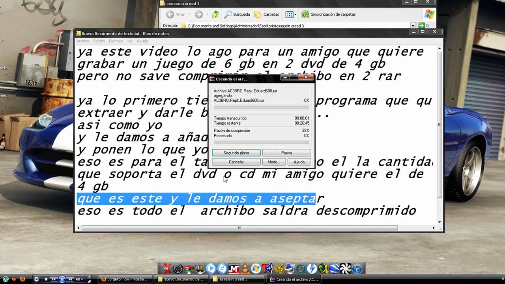Image resolution: width=505 pixels, height=284 pixels.
Task: Switch to Creando el archivo taskbar button
Action: tap(294, 279)
